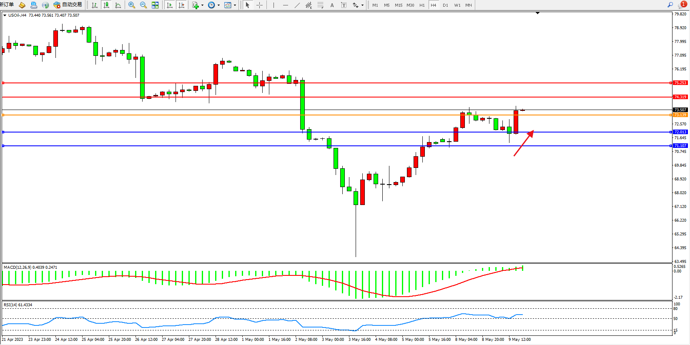Click the text label tool
Viewport: 690px width, 345px height.
coord(332,5)
